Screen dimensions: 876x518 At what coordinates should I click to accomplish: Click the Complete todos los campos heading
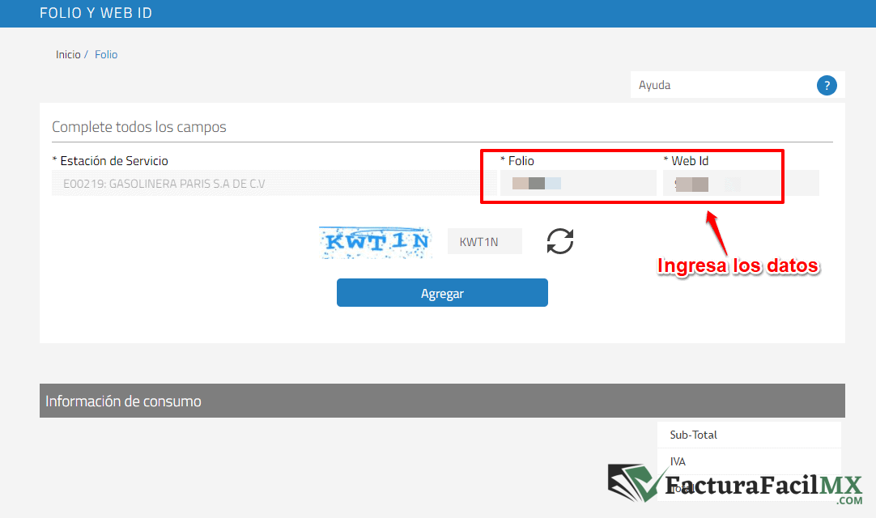[x=139, y=127]
